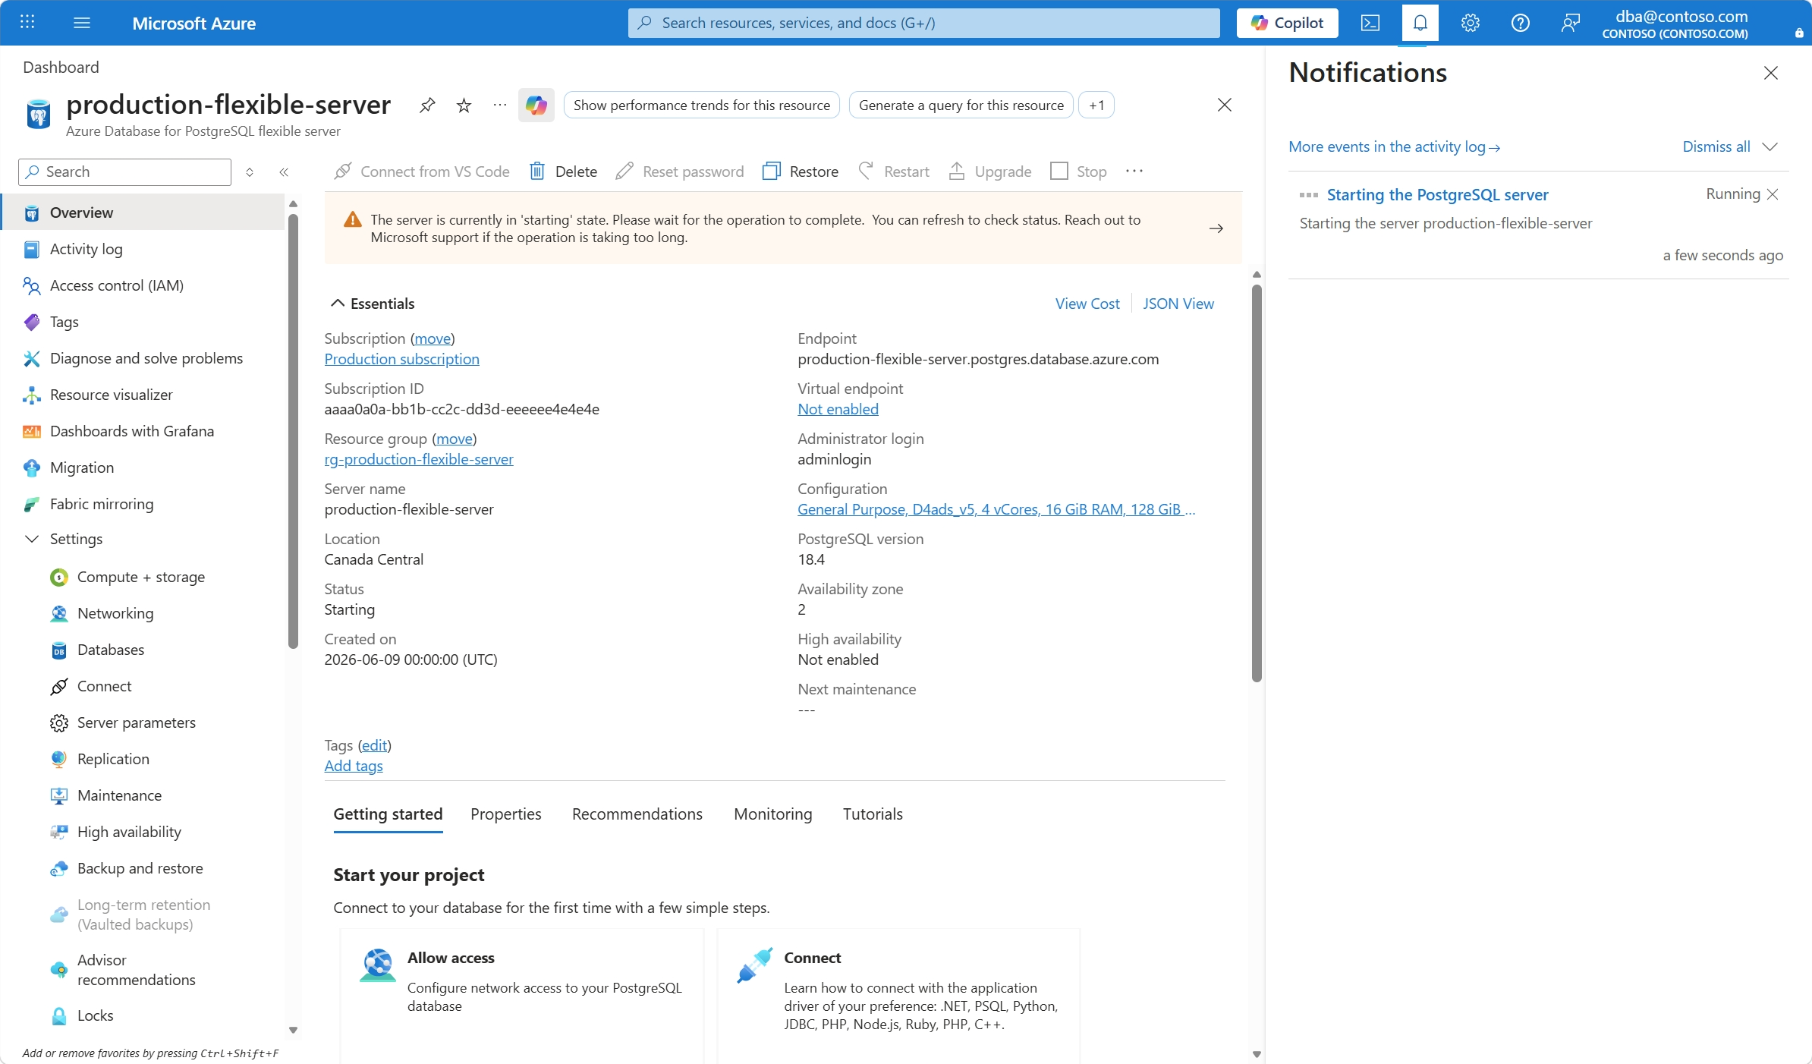
Task: Pin production-flexible-server to dashboard
Action: (427, 105)
